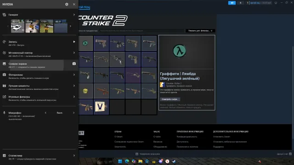Click the Counter-Strike 2 logo
Screen dimensions: 294x165
point(103,21)
